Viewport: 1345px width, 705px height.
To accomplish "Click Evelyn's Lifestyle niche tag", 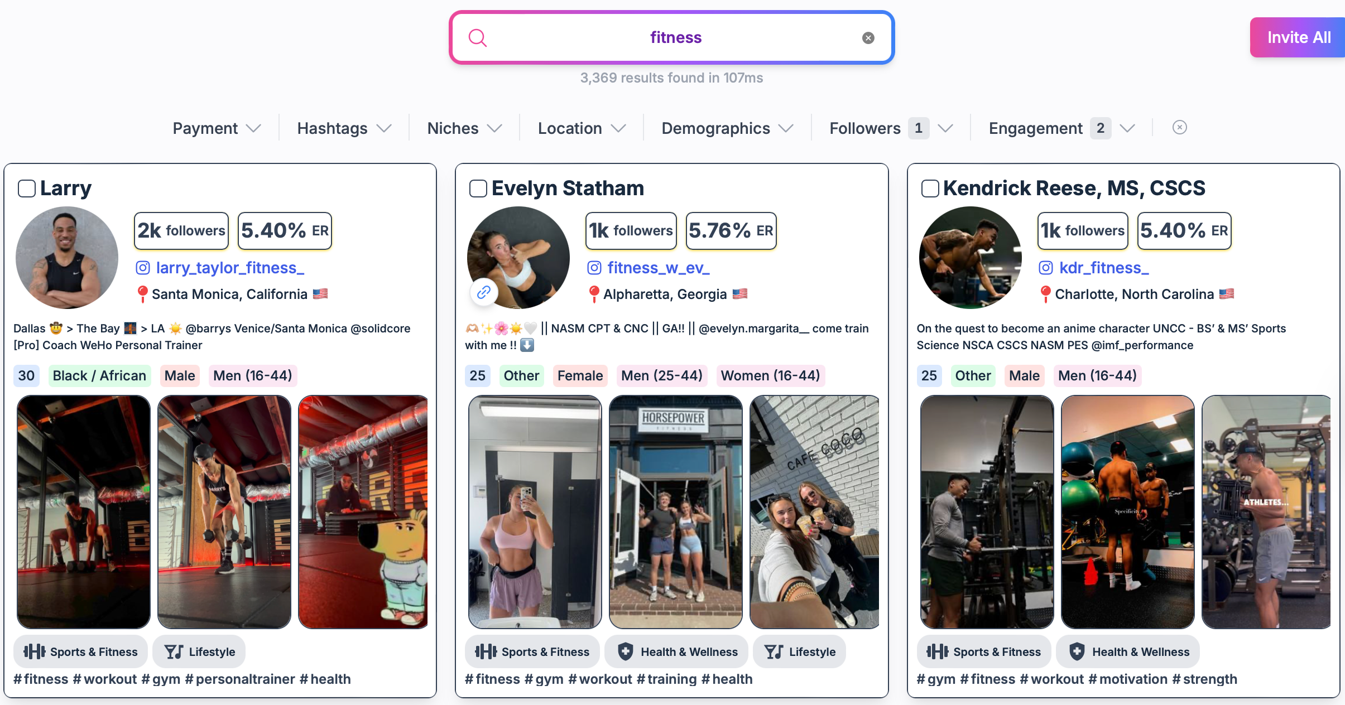I will click(x=800, y=651).
